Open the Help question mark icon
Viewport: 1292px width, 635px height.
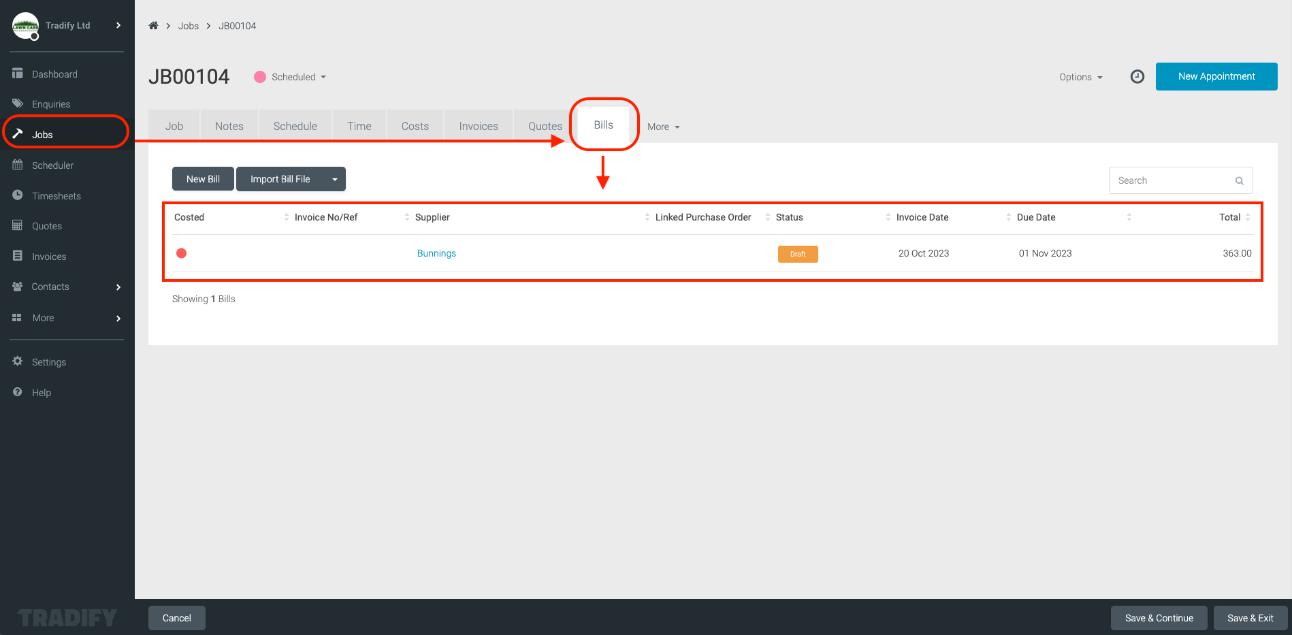[17, 392]
